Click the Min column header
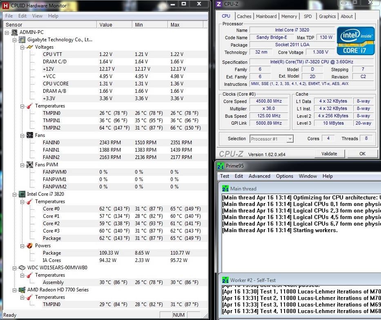381x320 pixels. point(150,25)
